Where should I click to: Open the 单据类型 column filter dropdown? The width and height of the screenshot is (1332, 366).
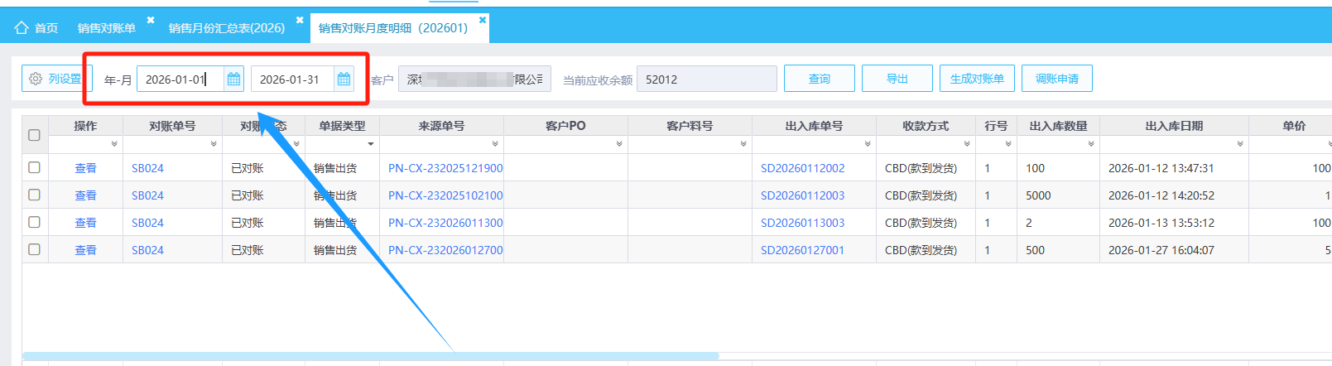[x=371, y=144]
